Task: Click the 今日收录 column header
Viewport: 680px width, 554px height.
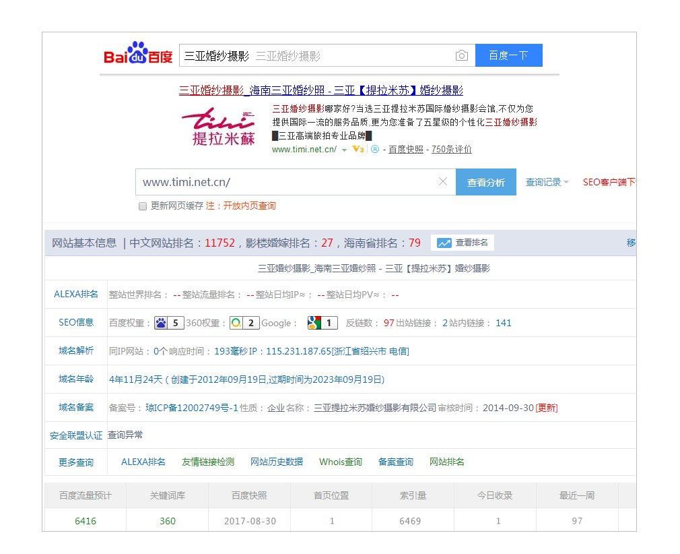Action: (x=495, y=495)
